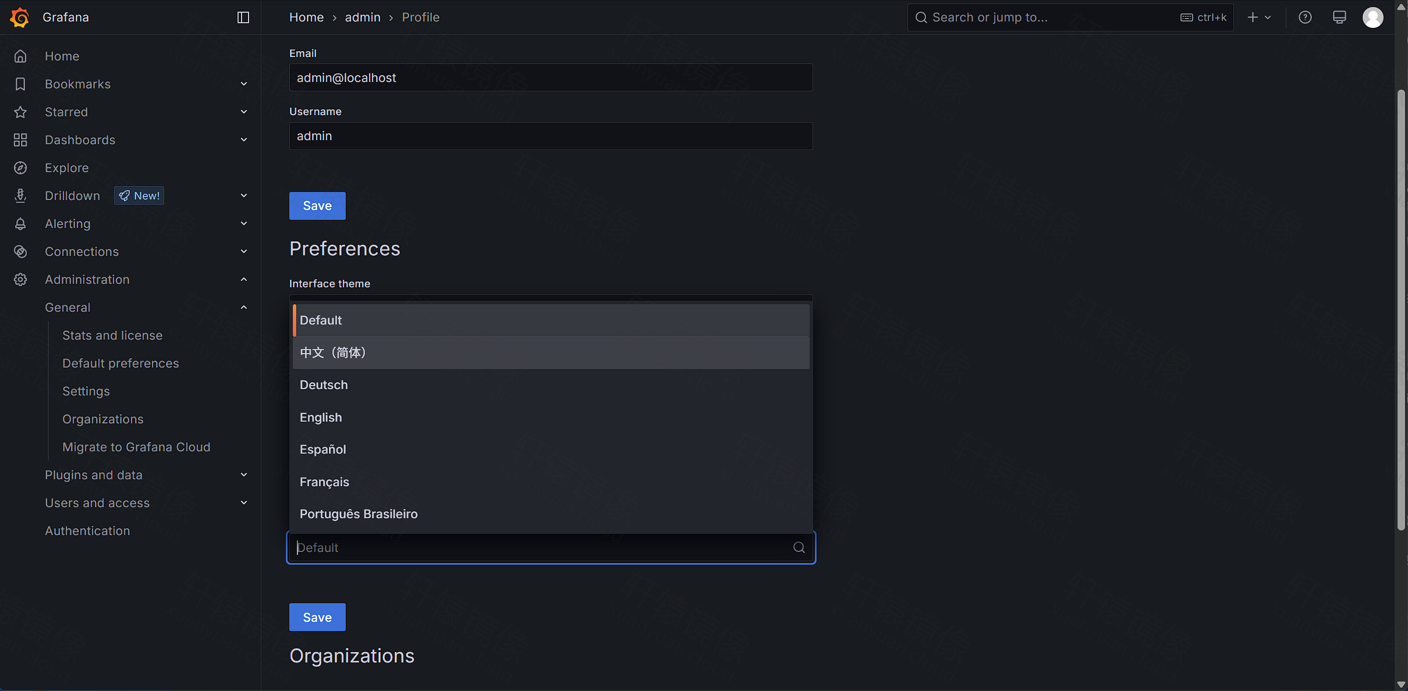The height and width of the screenshot is (691, 1408).
Task: Open the Settings page in General
Action: [86, 391]
